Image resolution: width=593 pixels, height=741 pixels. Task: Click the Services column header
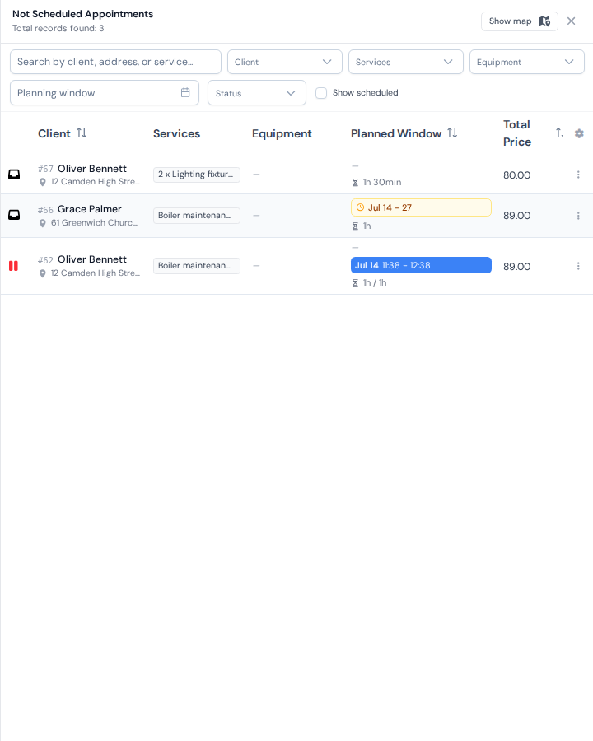click(x=177, y=133)
